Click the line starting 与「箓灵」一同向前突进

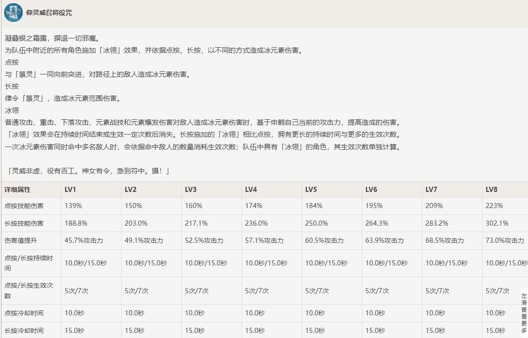pyautogui.click(x=98, y=74)
